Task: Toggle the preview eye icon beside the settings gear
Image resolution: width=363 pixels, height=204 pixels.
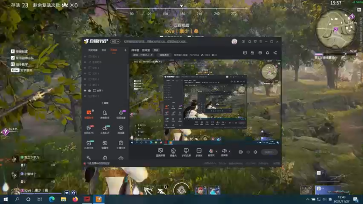Action: 248,152
